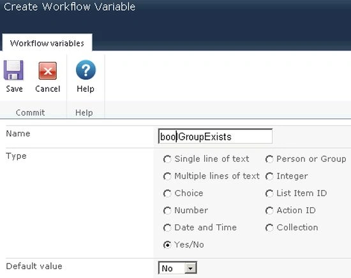The image size is (351, 278).
Task: Click inside the Name text field
Action: click(x=215, y=136)
